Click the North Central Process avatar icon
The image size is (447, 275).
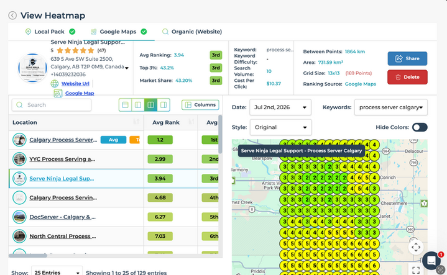coord(19,237)
